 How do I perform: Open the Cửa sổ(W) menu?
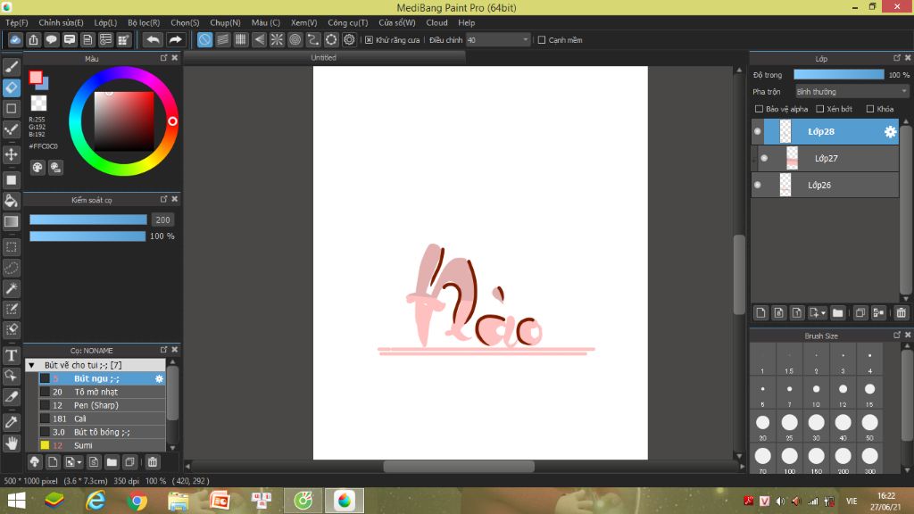click(x=397, y=22)
